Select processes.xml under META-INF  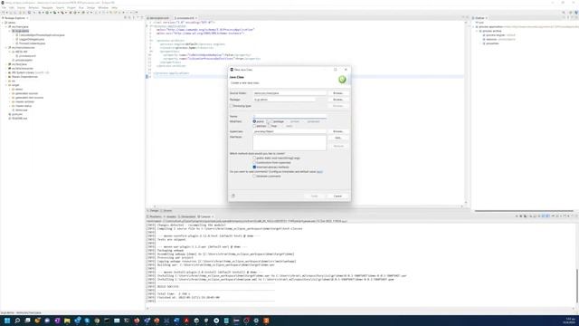27,56
